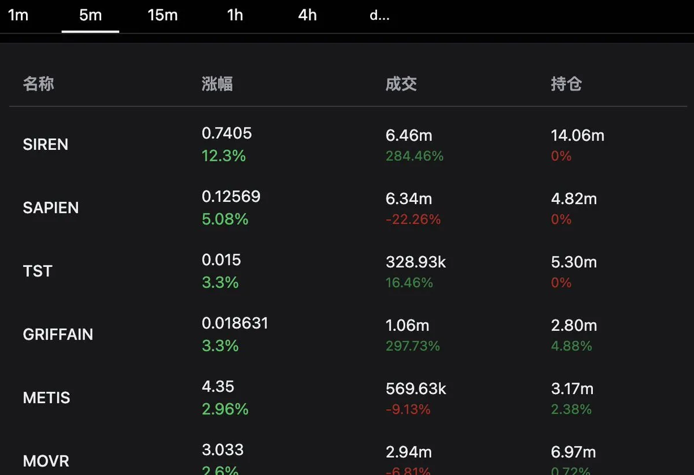This screenshot has height=475, width=694.
Task: Sort by the 成交 column header
Action: click(401, 84)
